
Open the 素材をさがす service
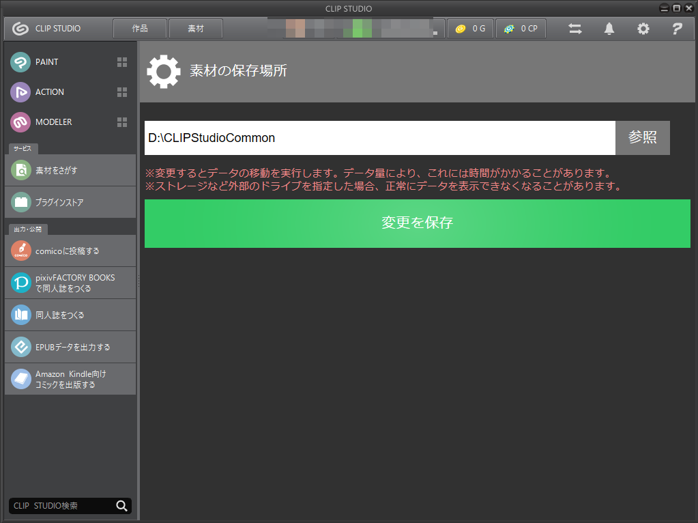70,170
